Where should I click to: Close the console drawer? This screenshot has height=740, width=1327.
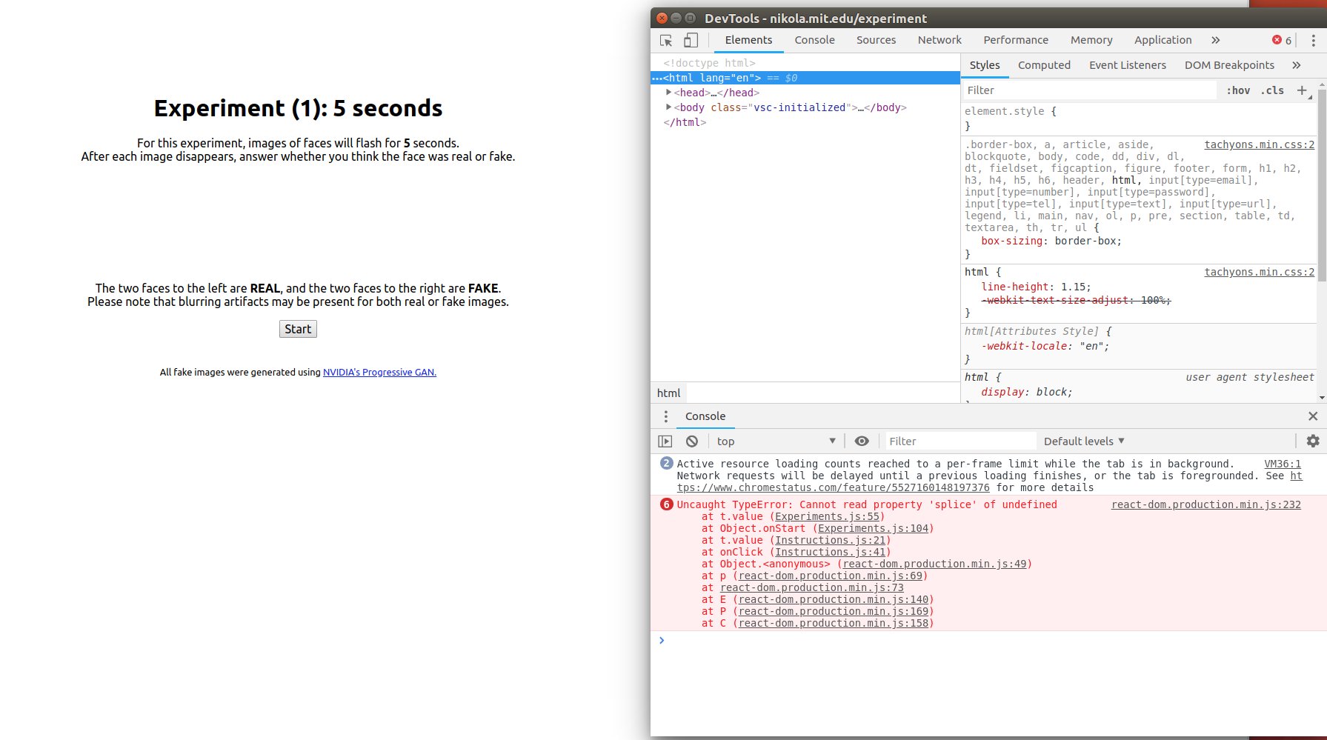pyautogui.click(x=1313, y=416)
